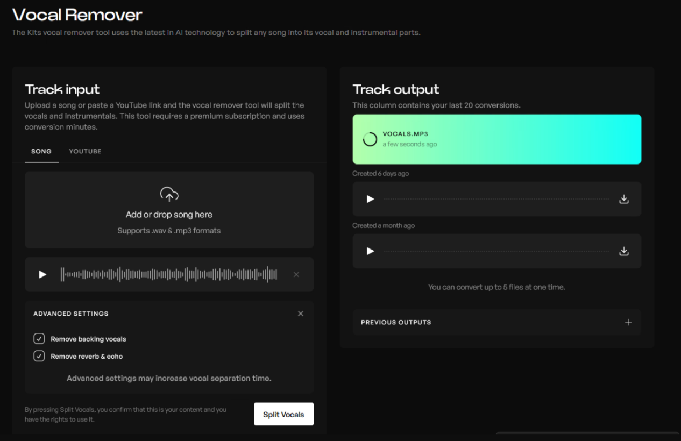Play the uploaded input track waveform
681x441 pixels.
[42, 274]
